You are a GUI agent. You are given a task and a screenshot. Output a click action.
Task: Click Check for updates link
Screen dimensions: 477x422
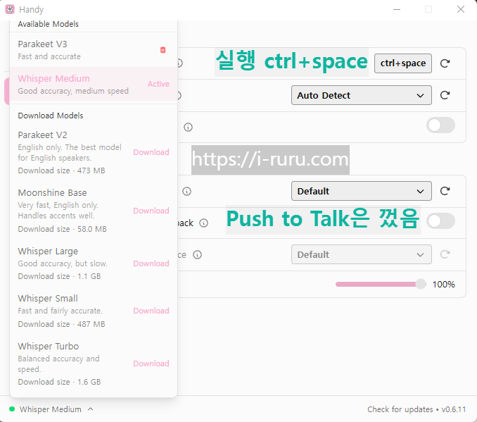click(400, 409)
